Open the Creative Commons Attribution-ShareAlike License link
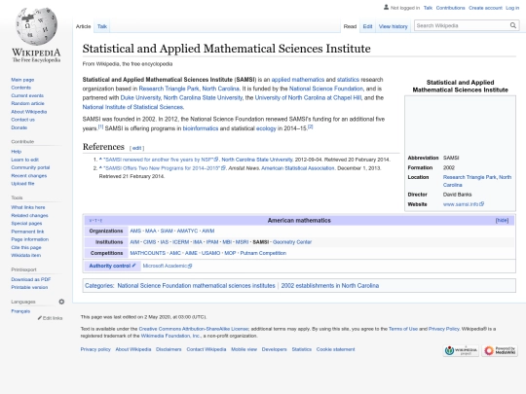This screenshot has height=394, width=526. [x=194, y=329]
